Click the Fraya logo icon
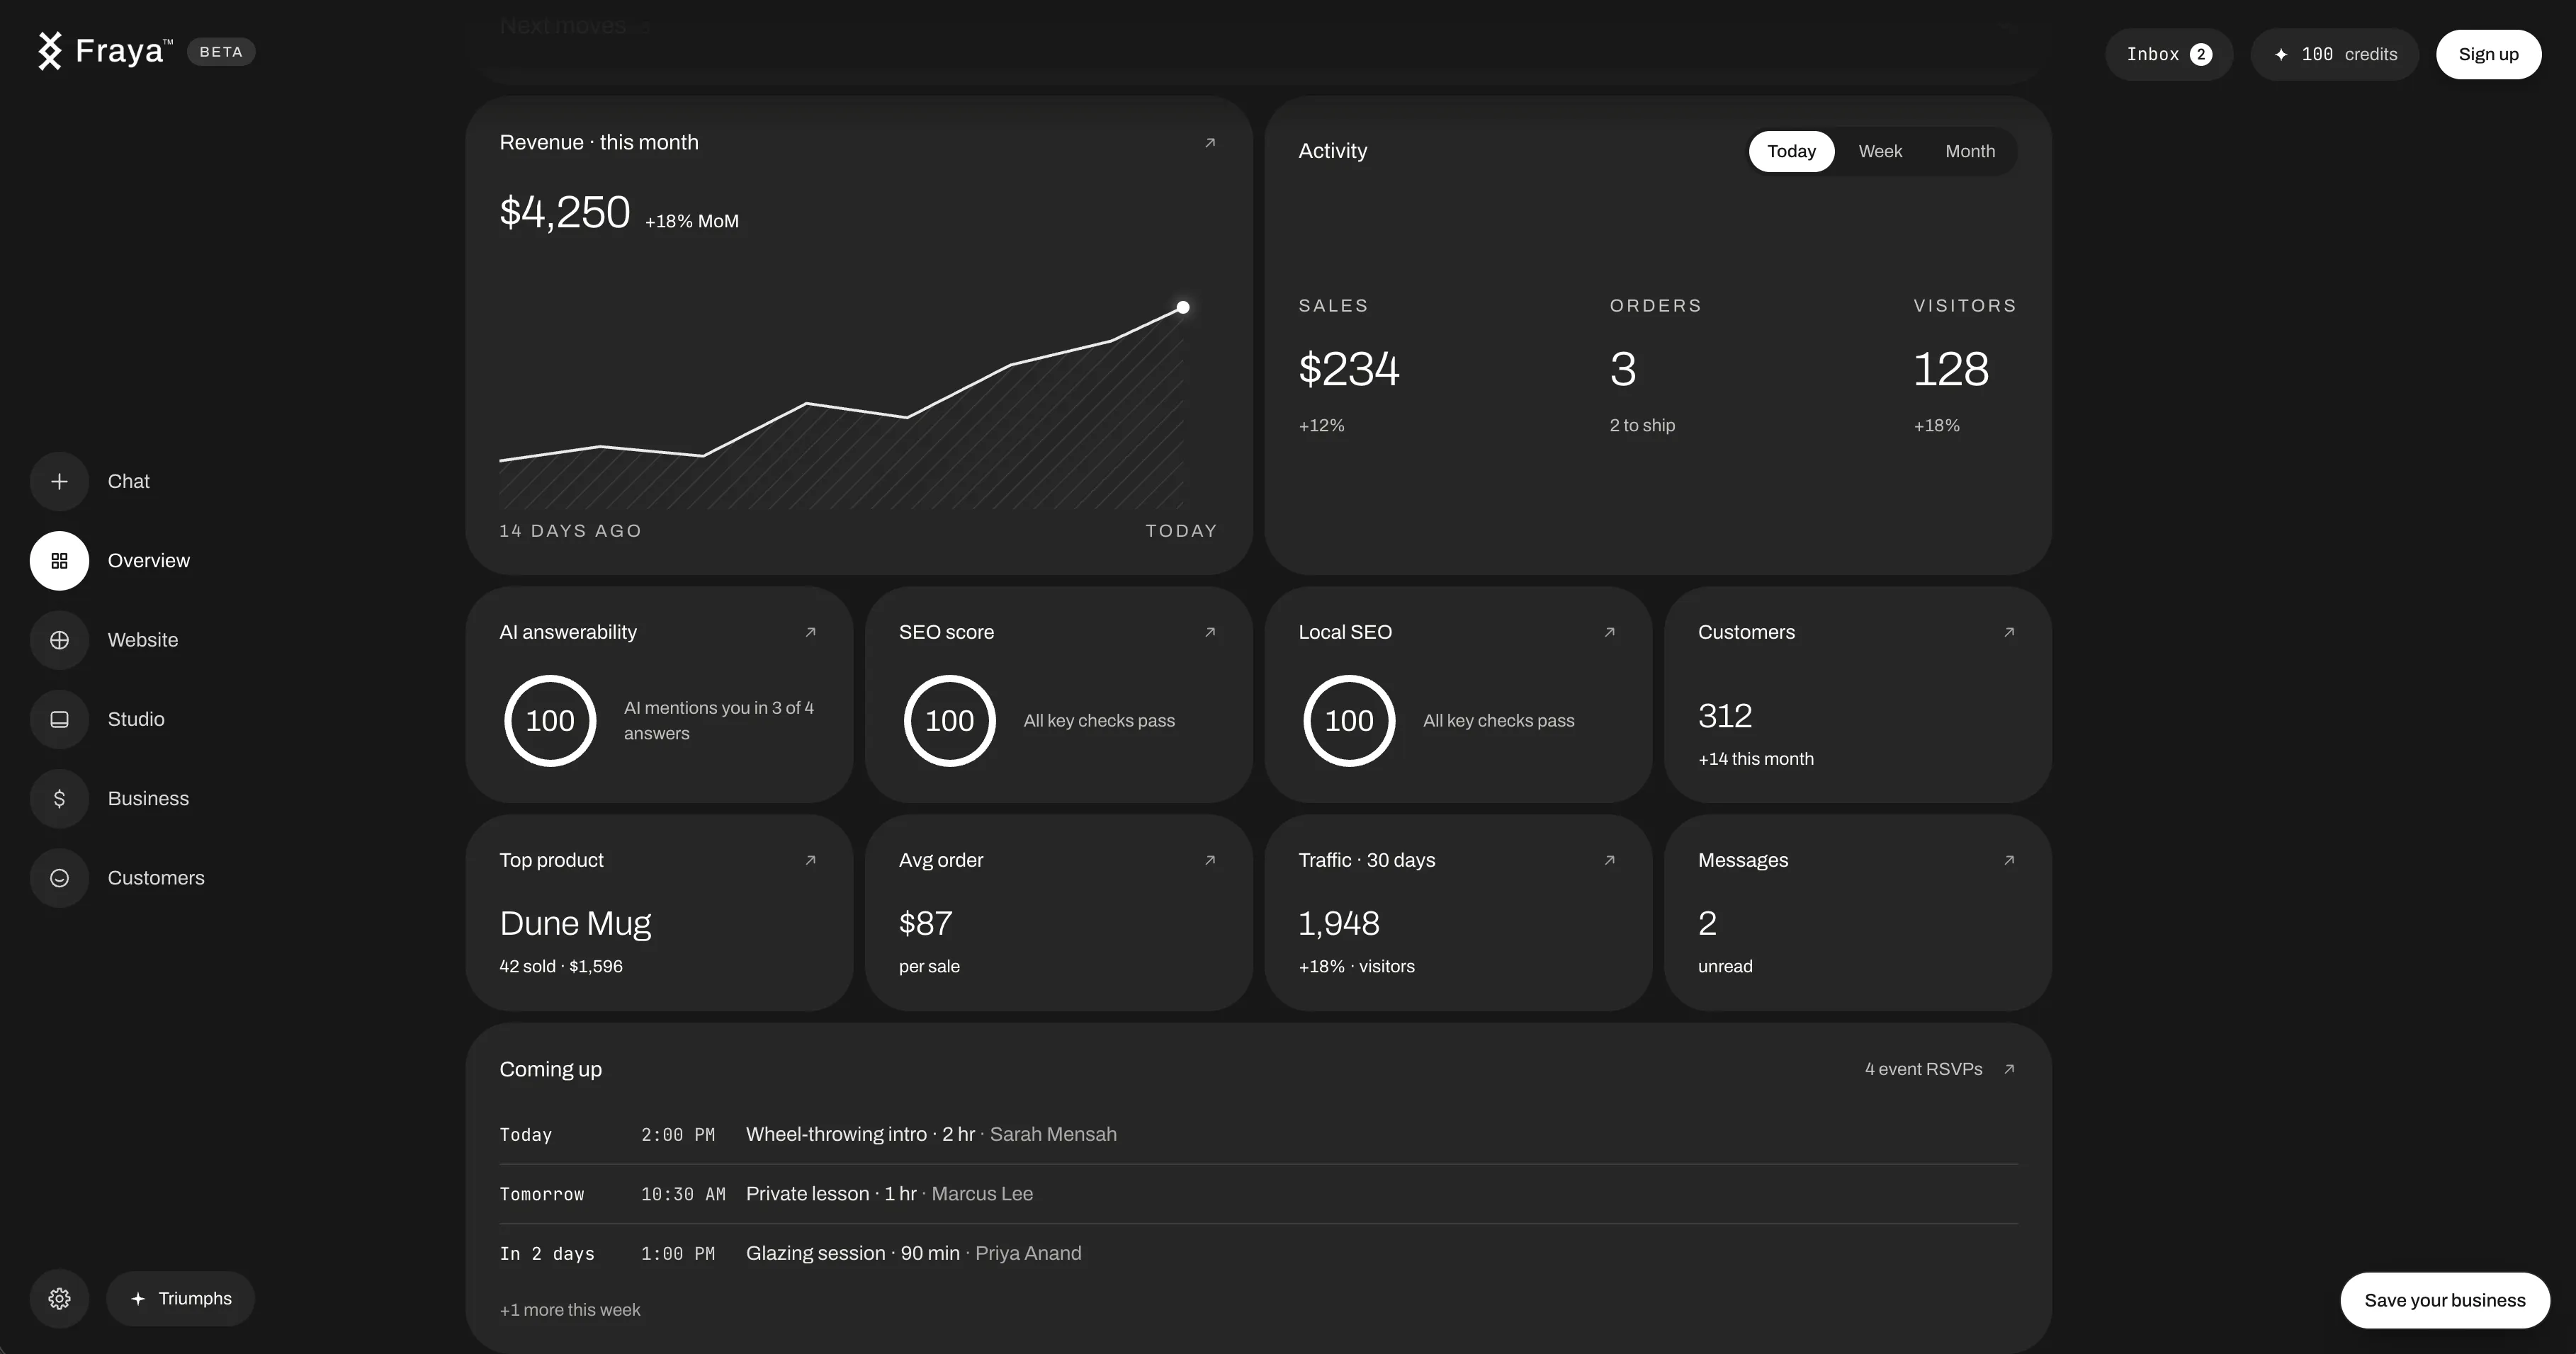 (50, 51)
